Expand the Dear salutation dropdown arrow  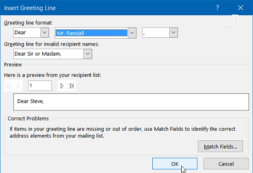point(45,32)
